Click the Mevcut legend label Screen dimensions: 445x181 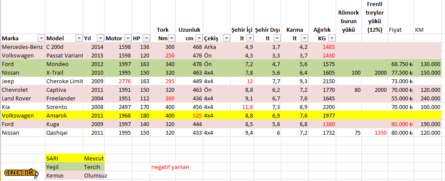pos(94,158)
